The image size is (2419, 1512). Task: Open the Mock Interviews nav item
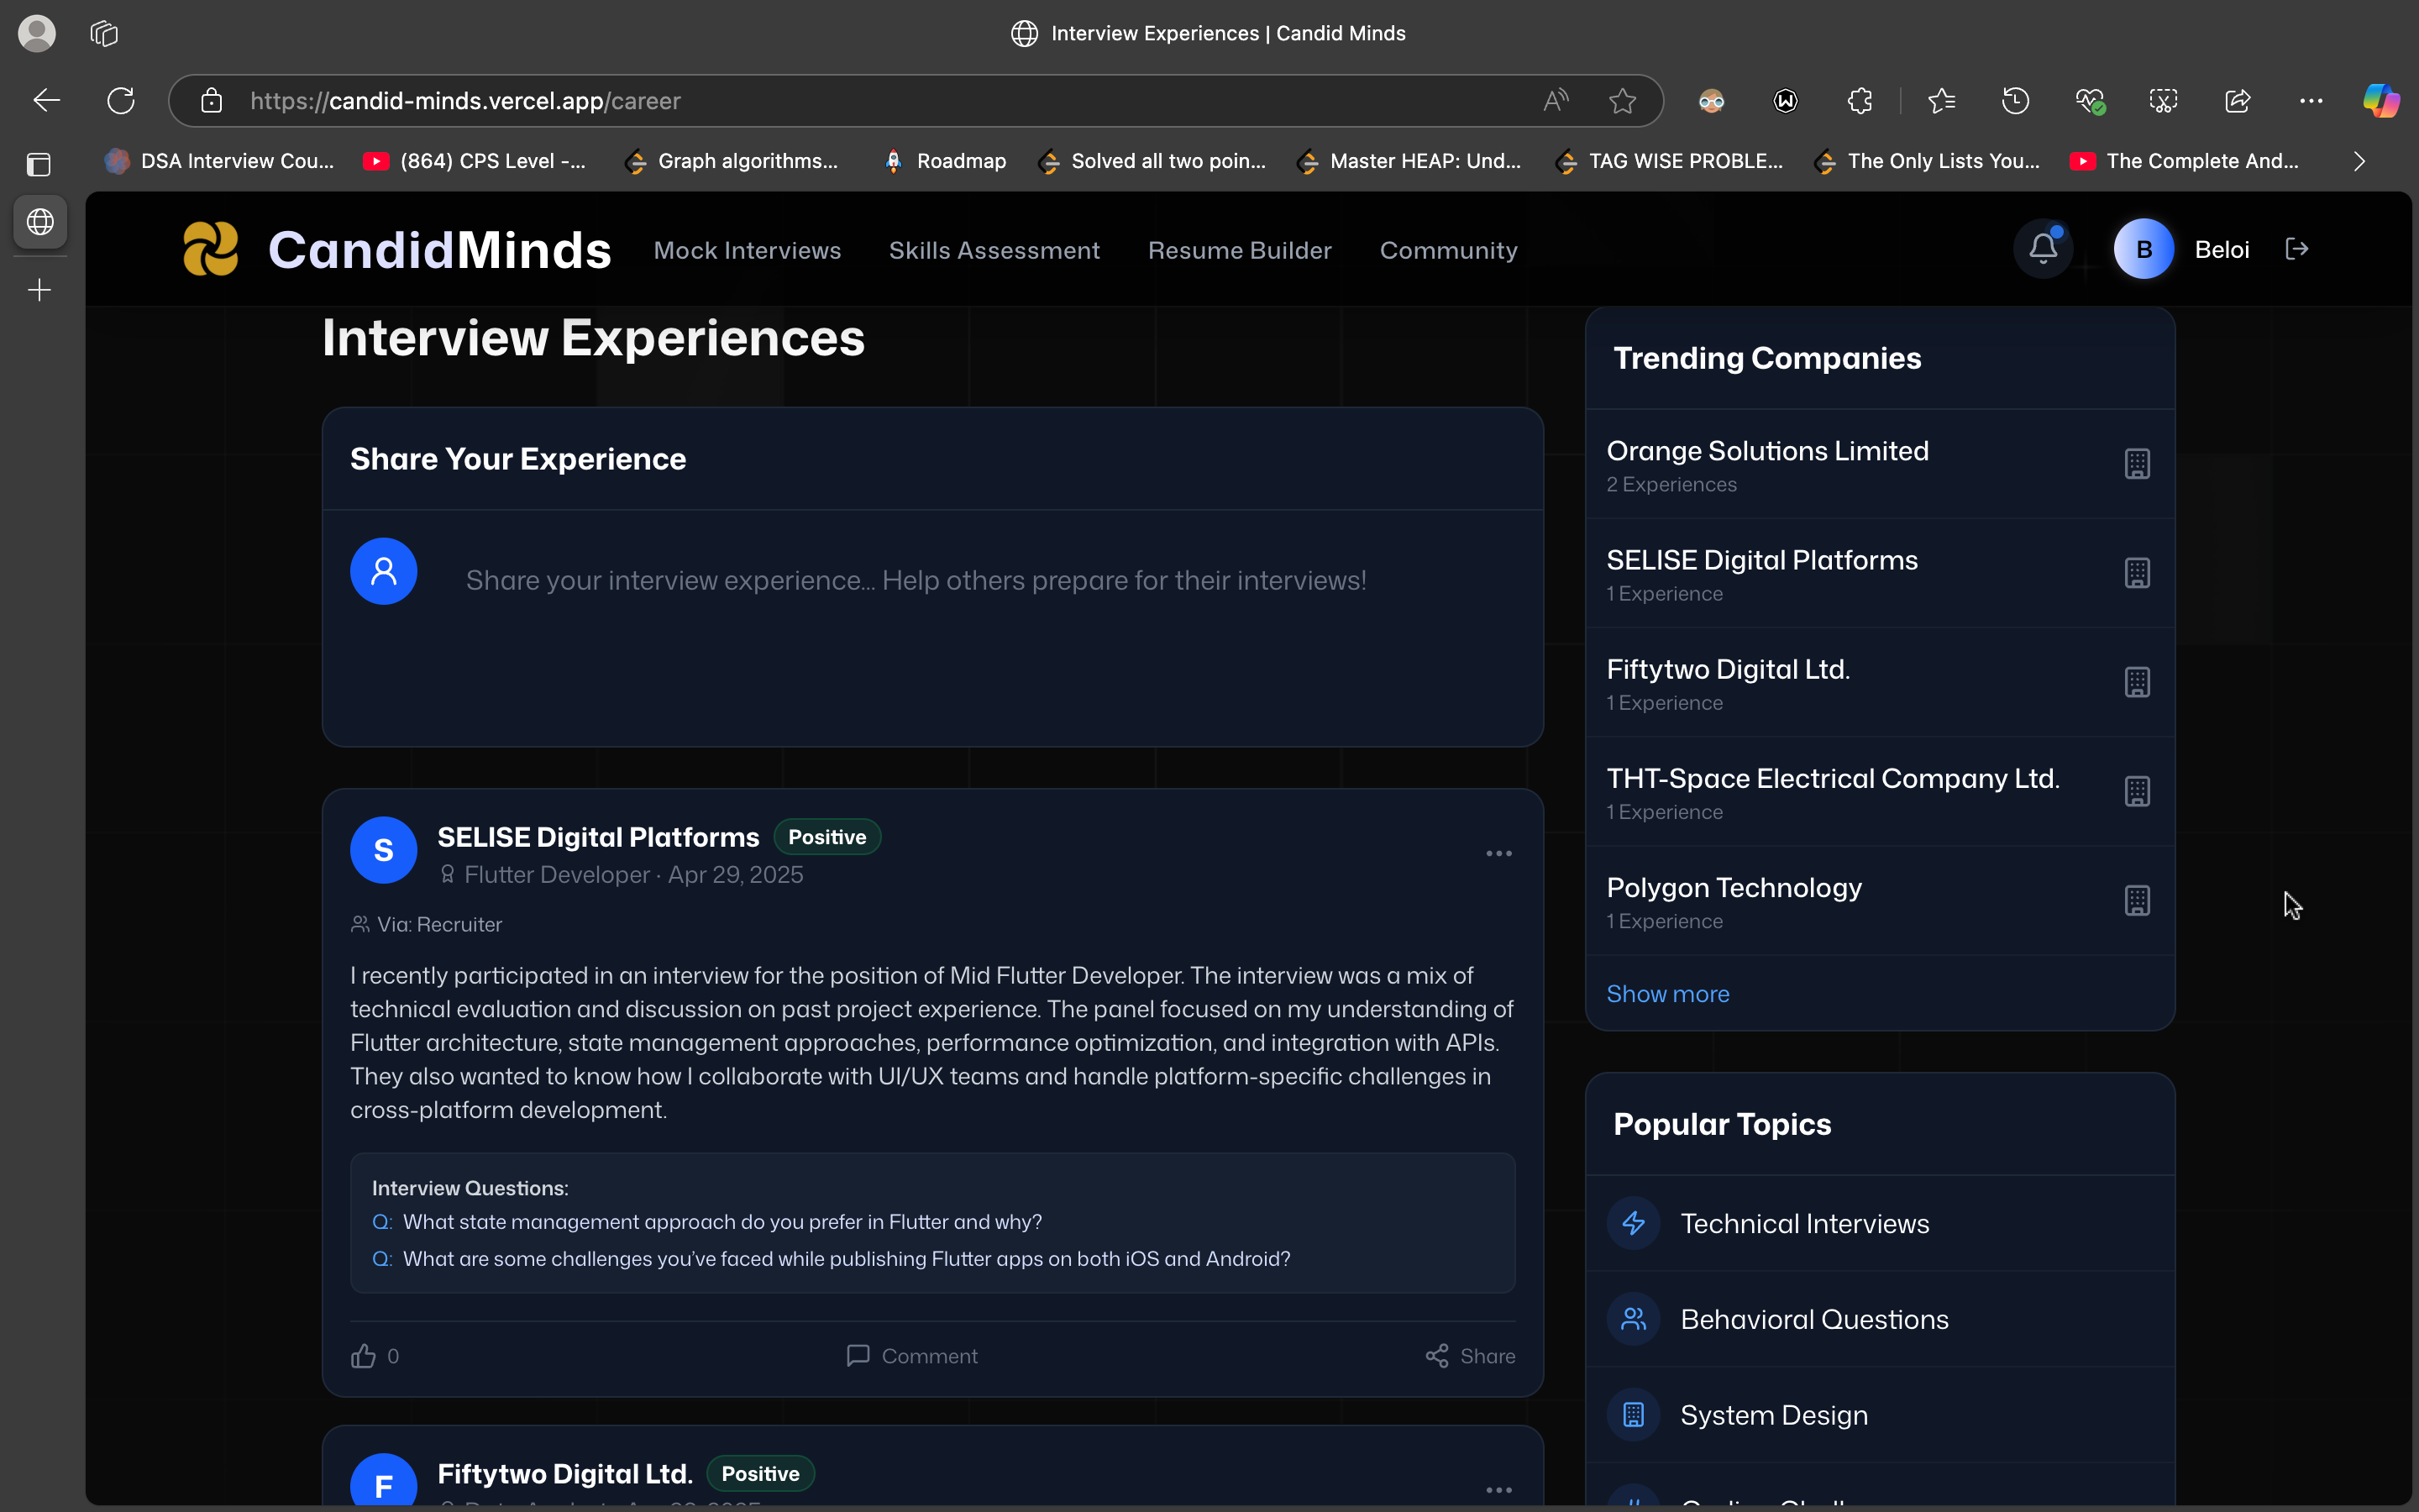click(747, 251)
